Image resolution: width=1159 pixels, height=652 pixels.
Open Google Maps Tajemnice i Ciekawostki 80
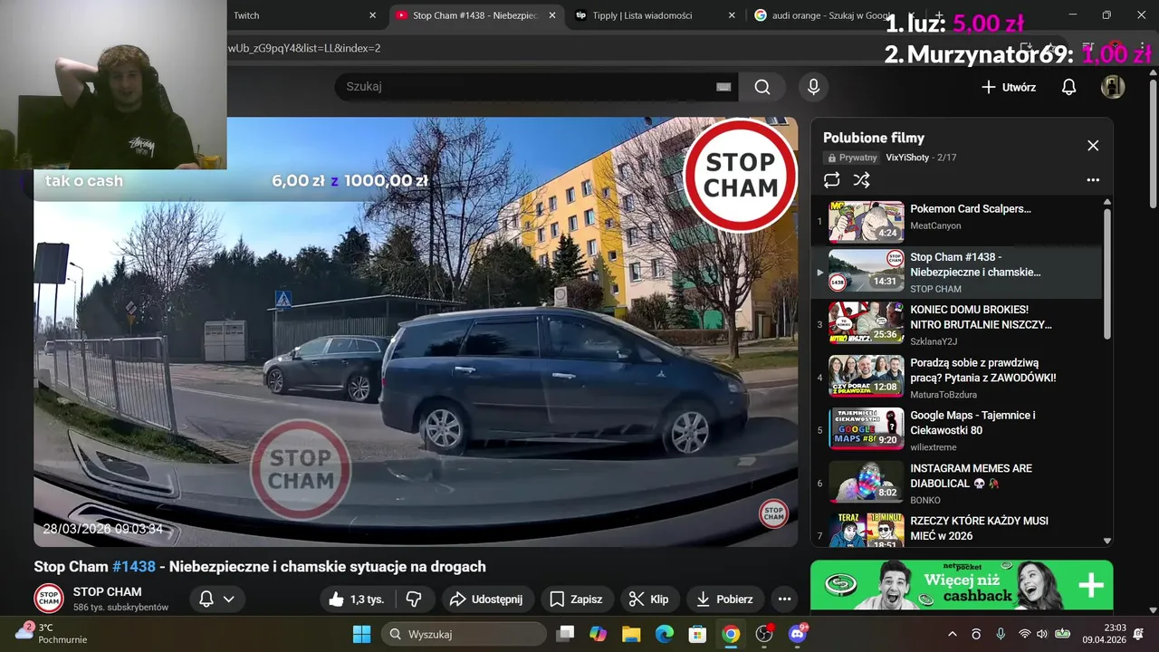(x=955, y=429)
